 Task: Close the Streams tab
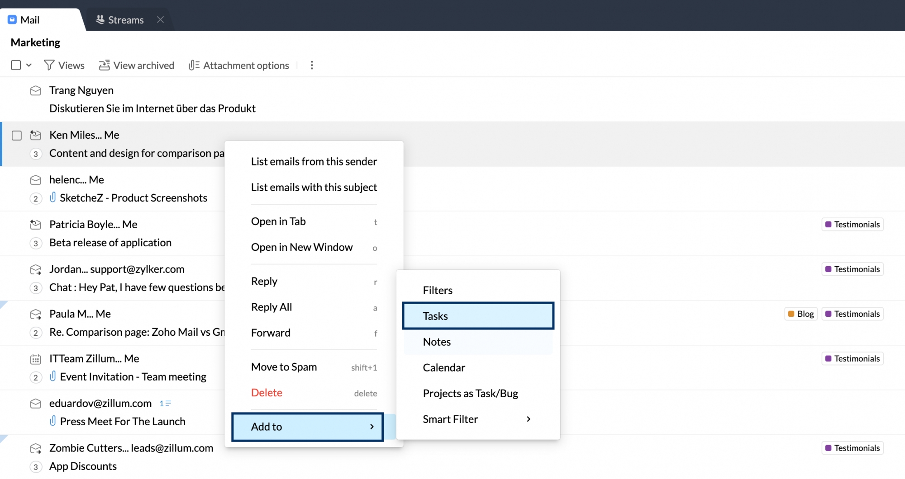tap(160, 19)
